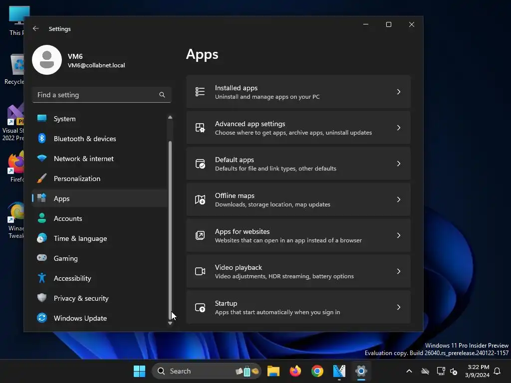Screen dimensions: 511x383
Task: Expand Default apps chevron arrow
Action: coord(399,164)
